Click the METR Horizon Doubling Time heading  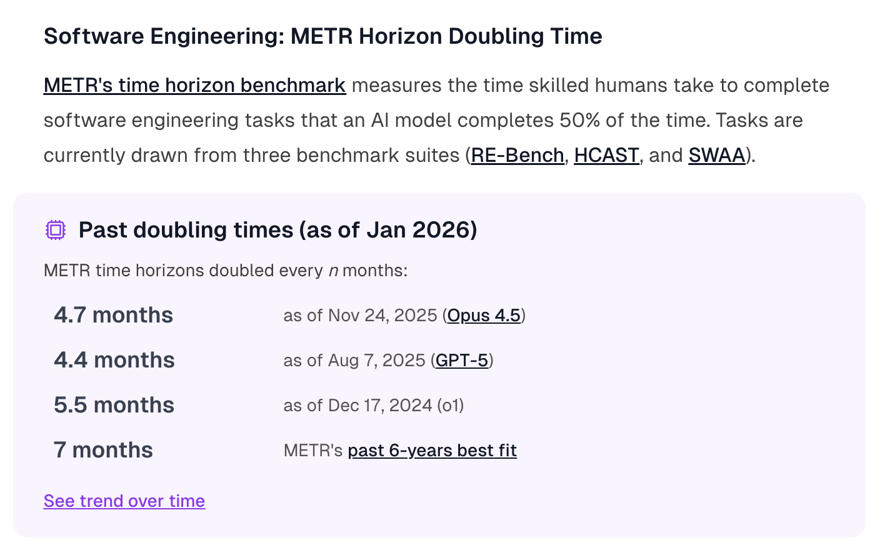(322, 36)
